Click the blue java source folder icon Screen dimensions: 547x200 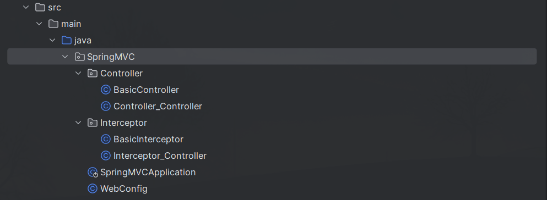[x=66, y=40]
